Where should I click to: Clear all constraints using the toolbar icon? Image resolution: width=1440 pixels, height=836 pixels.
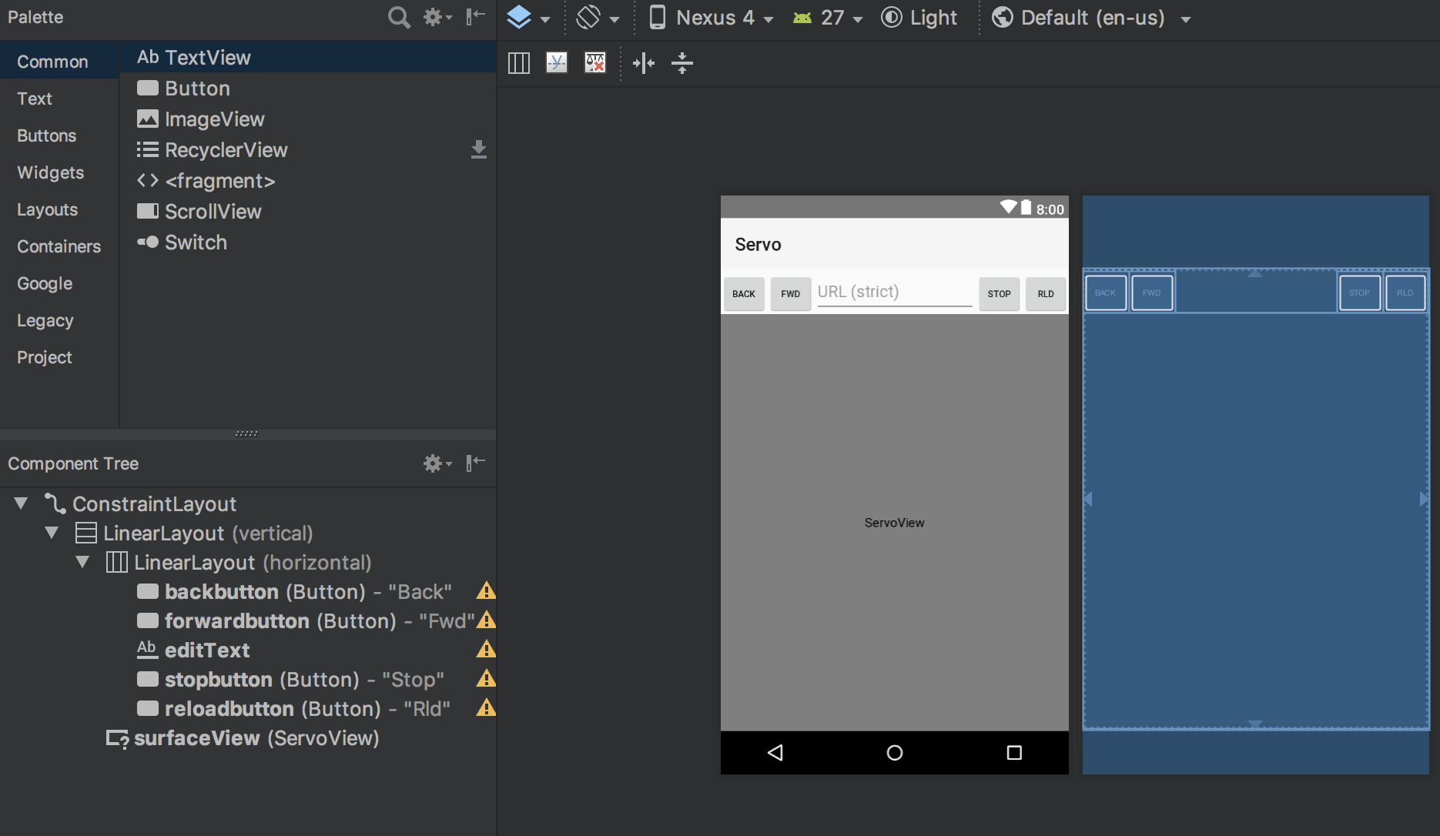594,63
